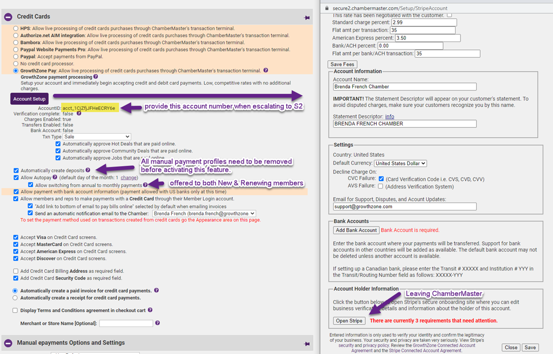553x354 pixels.
Task: Click help icon next to Allow Autopay
Action: coord(55,177)
